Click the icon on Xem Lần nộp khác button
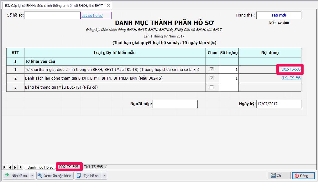The image size is (318, 182). [39, 175]
